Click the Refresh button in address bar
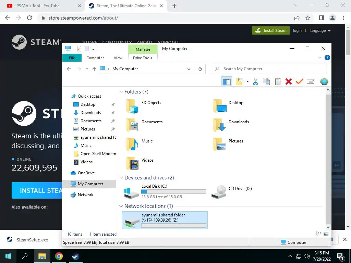The image size is (351, 263). [200, 69]
